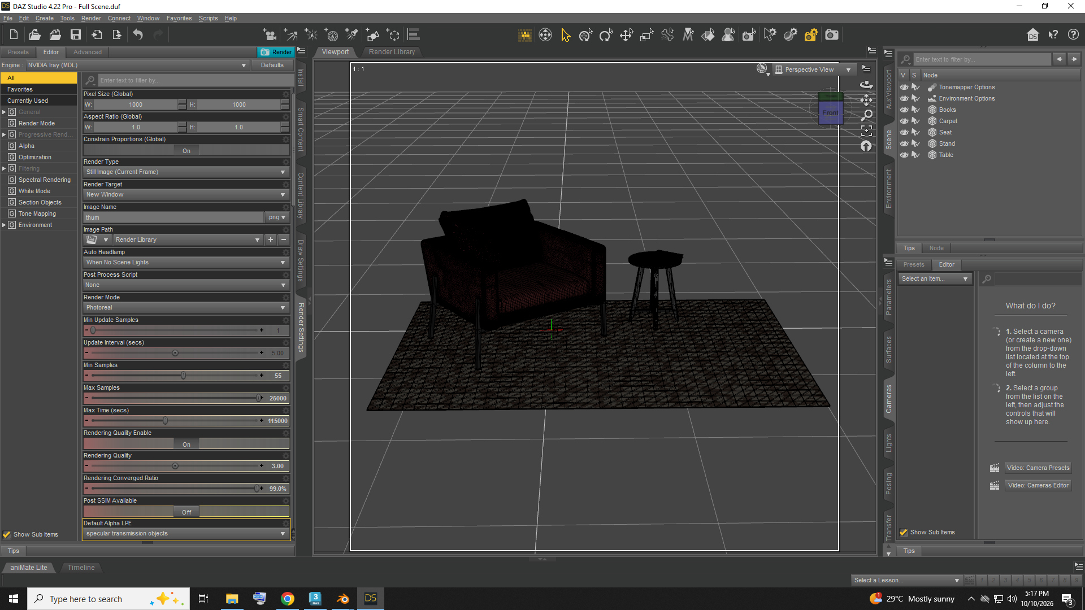The height and width of the screenshot is (610, 1085).
Task: Open the Render menu
Action: [x=91, y=18]
